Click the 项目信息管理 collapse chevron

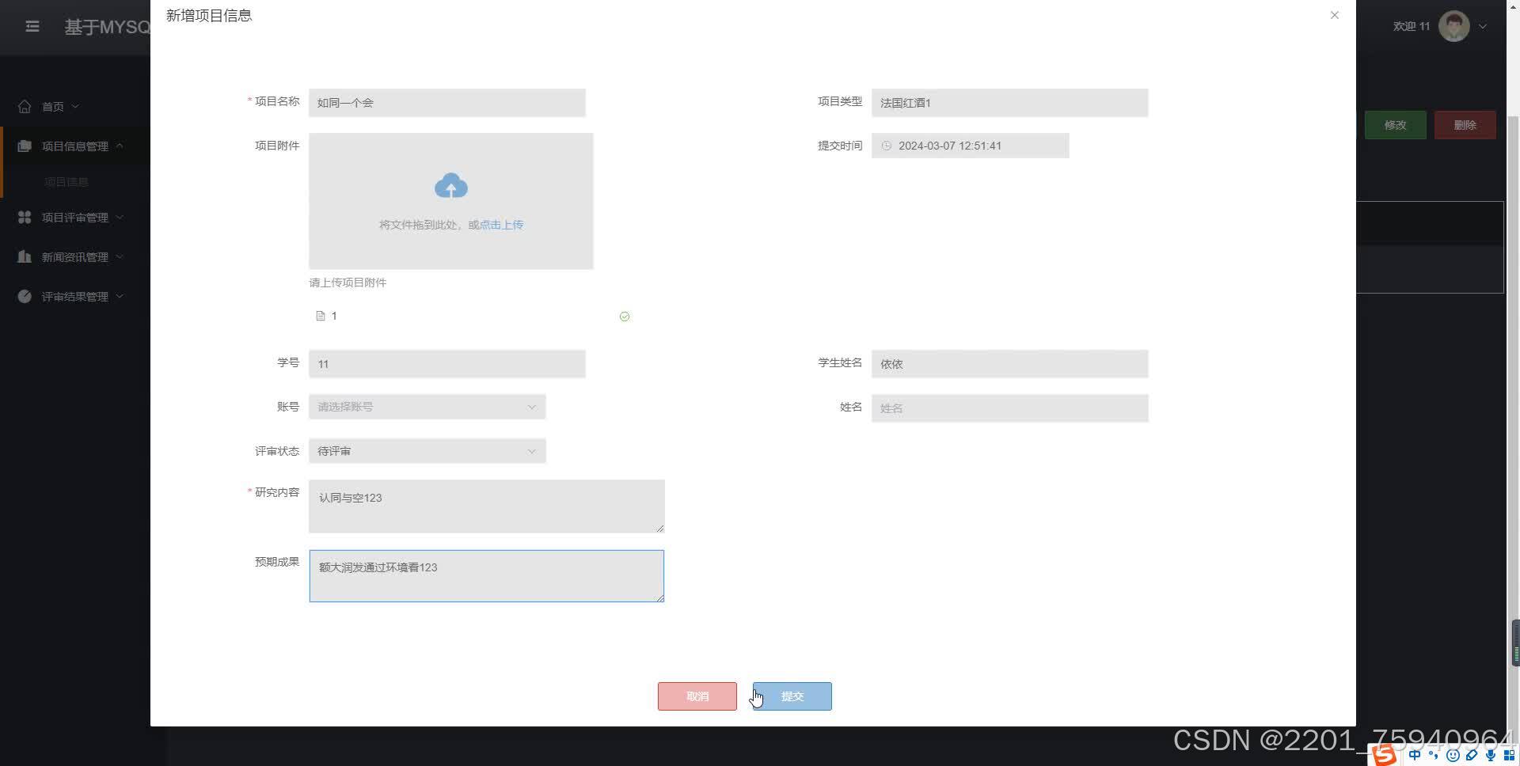[x=120, y=146]
